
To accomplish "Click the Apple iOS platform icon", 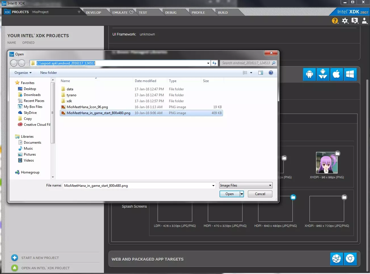I will tap(336, 74).
